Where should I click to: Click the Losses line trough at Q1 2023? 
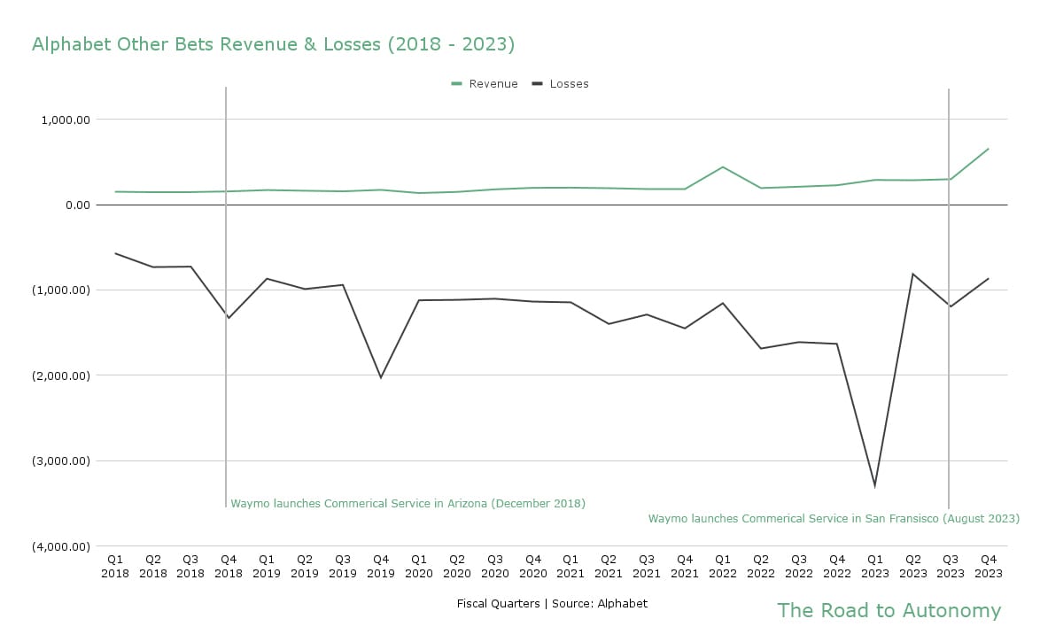click(x=875, y=486)
